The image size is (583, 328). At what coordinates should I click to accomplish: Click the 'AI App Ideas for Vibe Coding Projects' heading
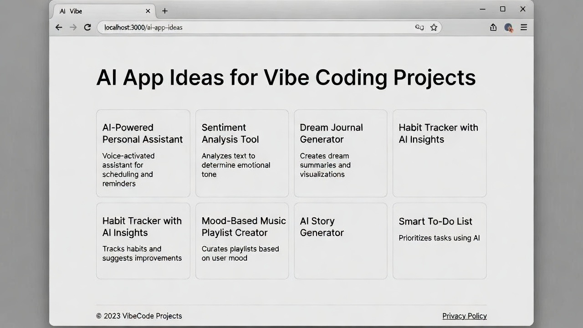pos(286,77)
